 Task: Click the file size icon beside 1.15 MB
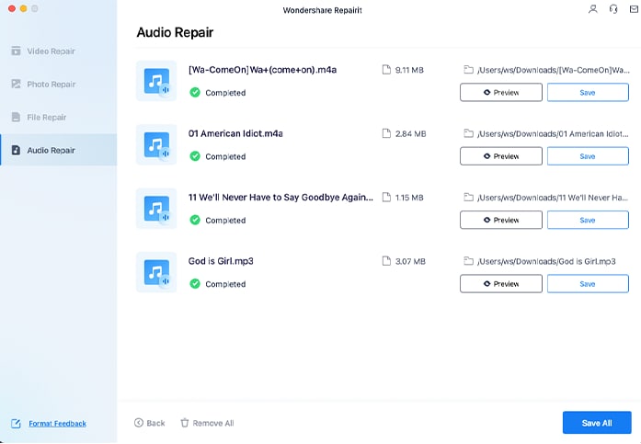(386, 198)
